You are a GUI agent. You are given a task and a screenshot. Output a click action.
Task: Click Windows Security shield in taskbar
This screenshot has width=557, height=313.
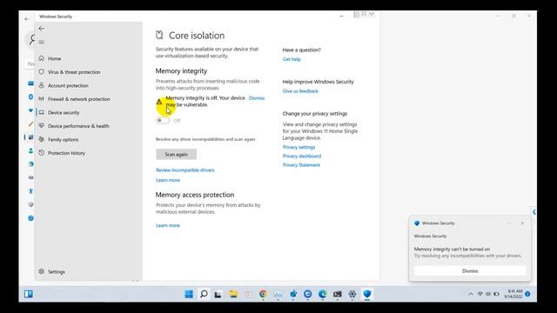coord(367,294)
